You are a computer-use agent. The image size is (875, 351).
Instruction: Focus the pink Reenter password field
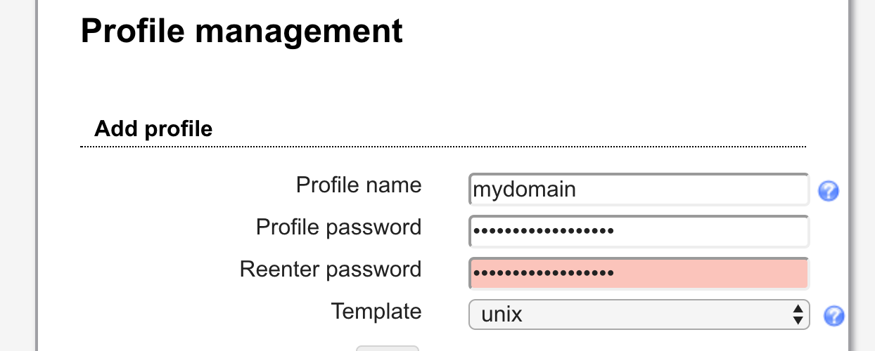tap(639, 273)
